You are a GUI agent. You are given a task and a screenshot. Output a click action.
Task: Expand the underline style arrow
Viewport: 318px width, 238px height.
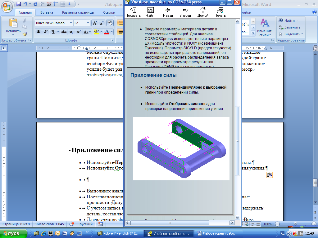(58, 32)
